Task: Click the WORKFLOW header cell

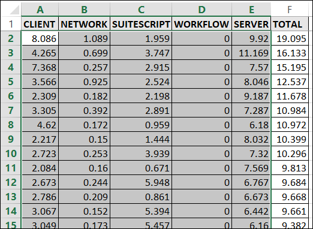Action: [x=201, y=24]
